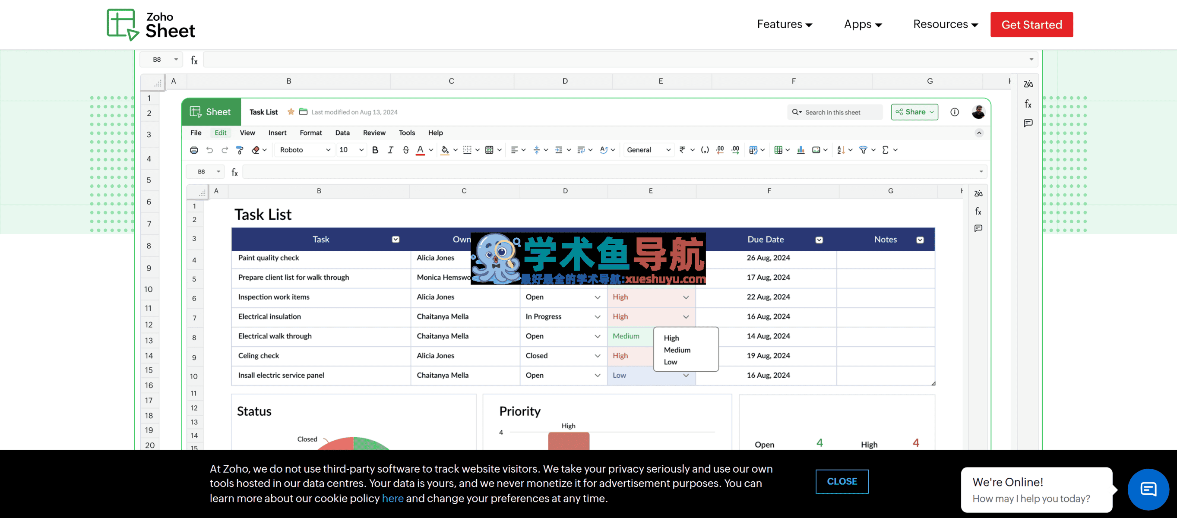This screenshot has height=518, width=1177.
Task: Open the Due Date column filter dropdown
Action: tap(819, 240)
